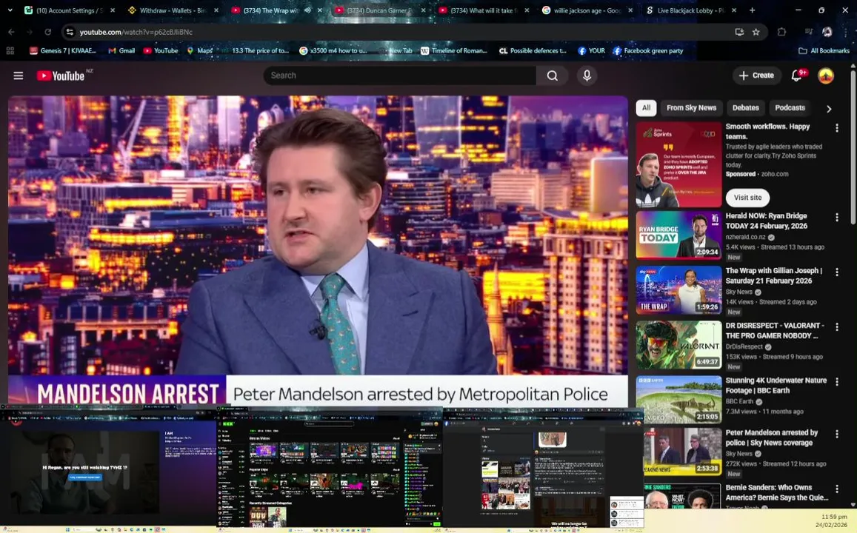Switch to What will it take tab
This screenshot has width=857, height=533.
pyautogui.click(x=483, y=10)
